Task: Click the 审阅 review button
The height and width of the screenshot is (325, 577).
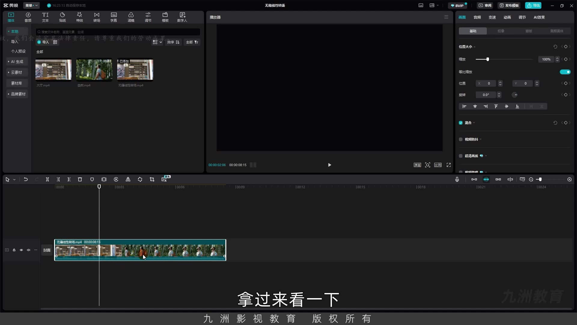Action: pyautogui.click(x=485, y=5)
